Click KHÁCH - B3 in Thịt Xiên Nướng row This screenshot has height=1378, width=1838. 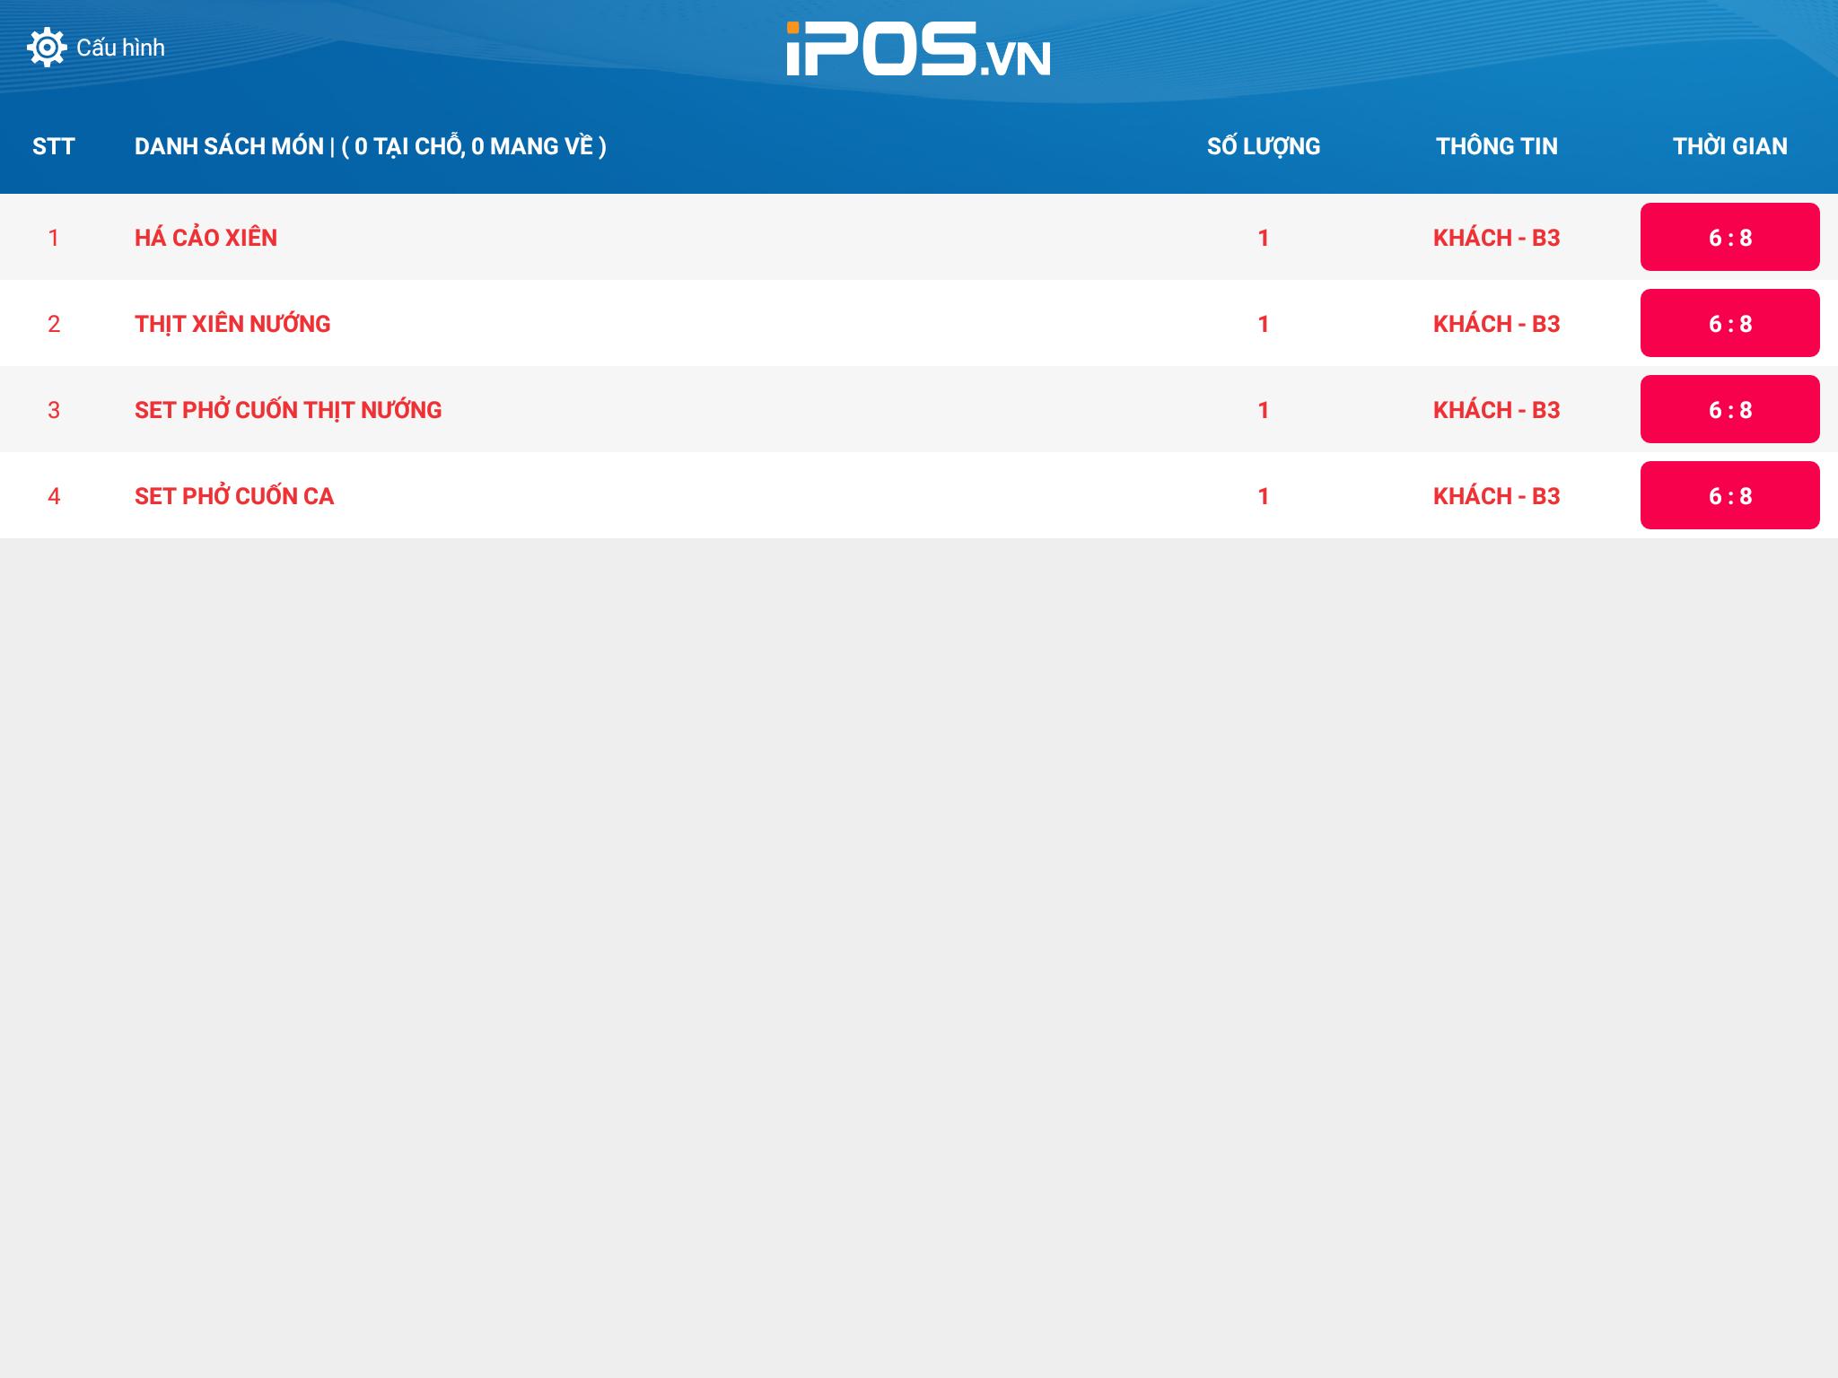pyautogui.click(x=1497, y=324)
